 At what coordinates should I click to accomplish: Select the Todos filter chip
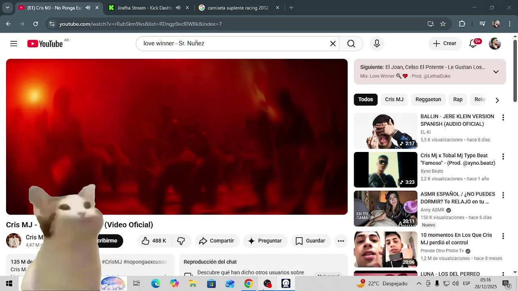(x=365, y=99)
